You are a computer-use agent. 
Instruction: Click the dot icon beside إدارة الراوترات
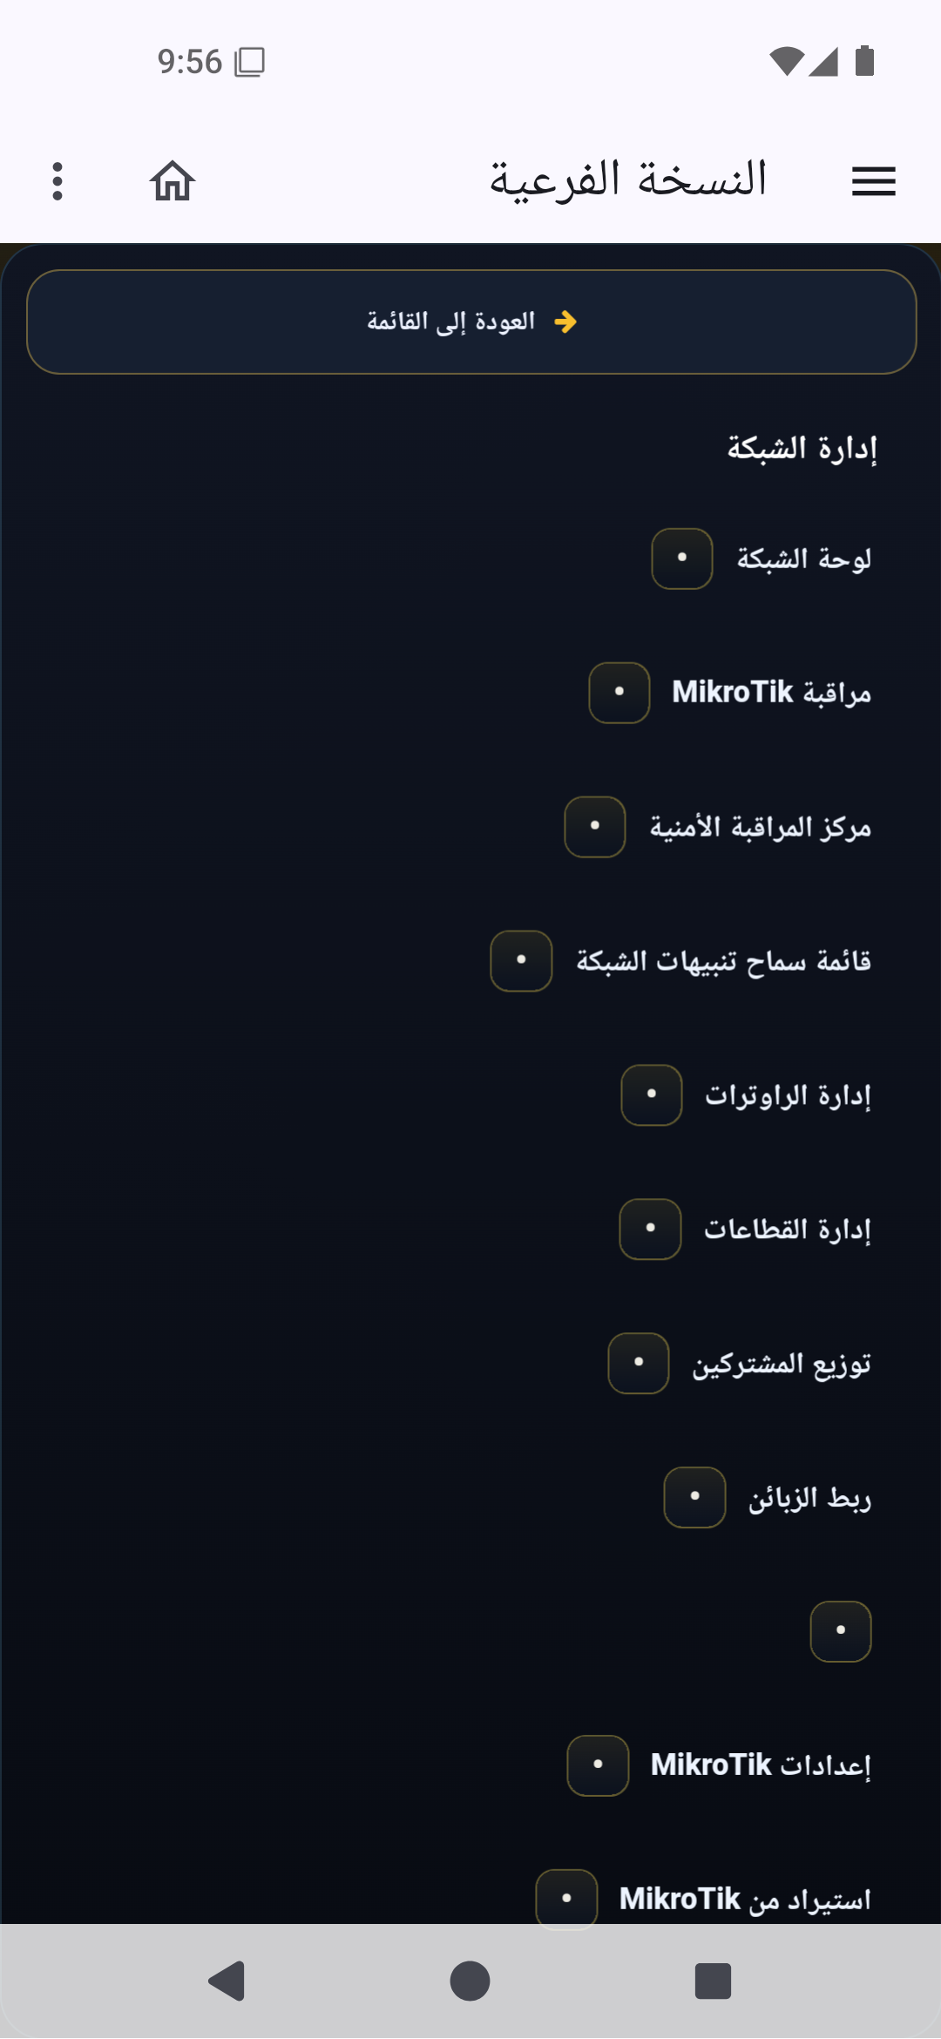(x=652, y=1095)
